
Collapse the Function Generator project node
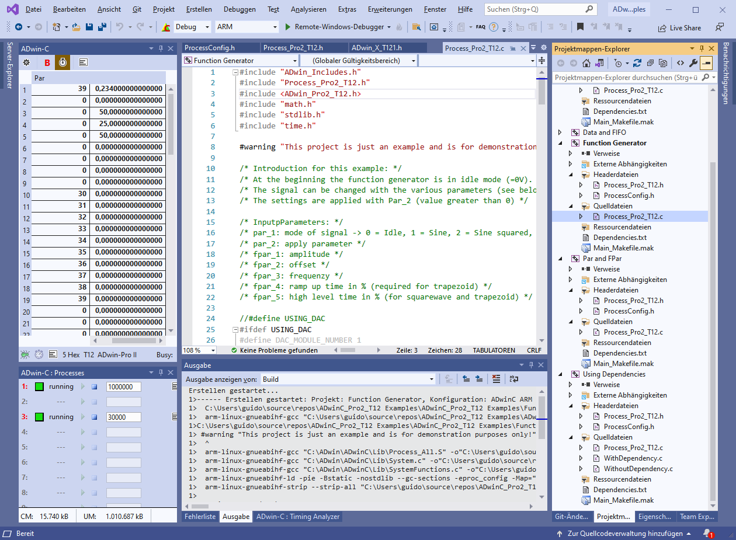pyautogui.click(x=560, y=143)
